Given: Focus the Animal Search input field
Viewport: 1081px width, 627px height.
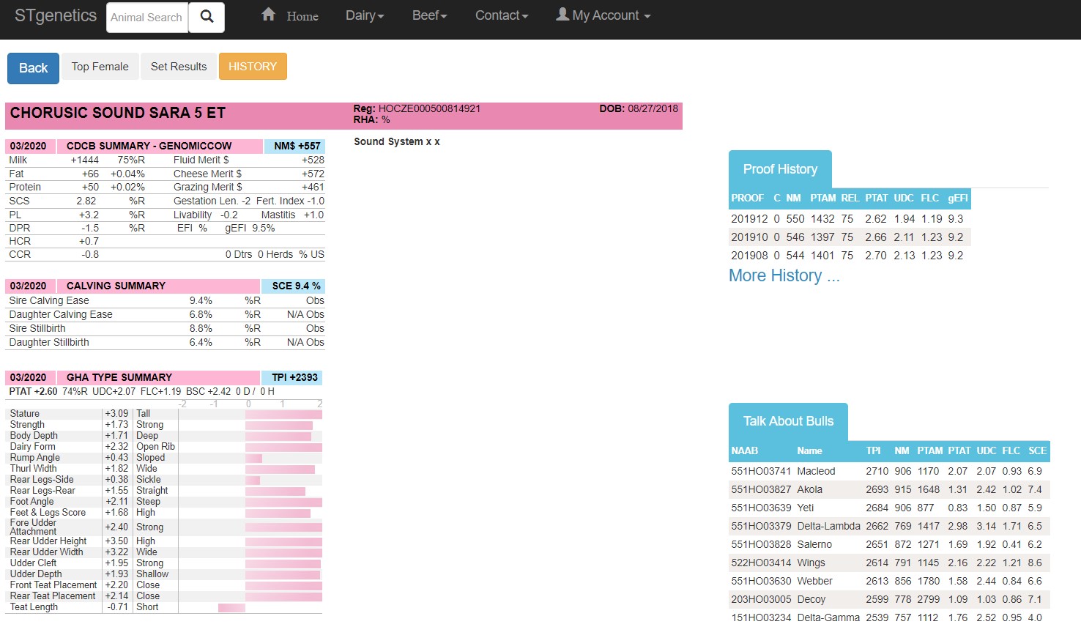Looking at the screenshot, I should click(x=147, y=17).
